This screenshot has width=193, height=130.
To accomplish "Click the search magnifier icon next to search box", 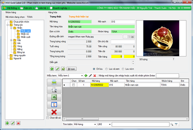I will coord(172,124).
